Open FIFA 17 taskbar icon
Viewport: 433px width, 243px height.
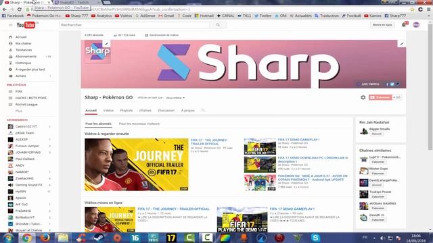(x=171, y=238)
